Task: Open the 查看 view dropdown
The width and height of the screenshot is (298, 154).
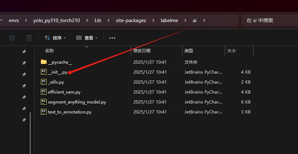Action: [x=87, y=38]
